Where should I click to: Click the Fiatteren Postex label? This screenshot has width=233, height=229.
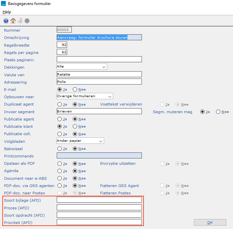coord(115,193)
